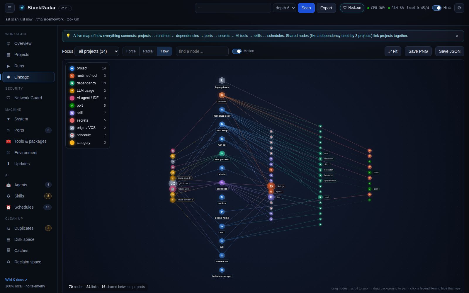Open the Schedules page
The height and width of the screenshot is (293, 469).
pos(28,207)
